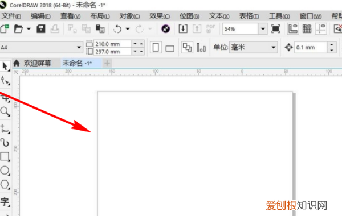Select the Polygon tool

[5, 185]
